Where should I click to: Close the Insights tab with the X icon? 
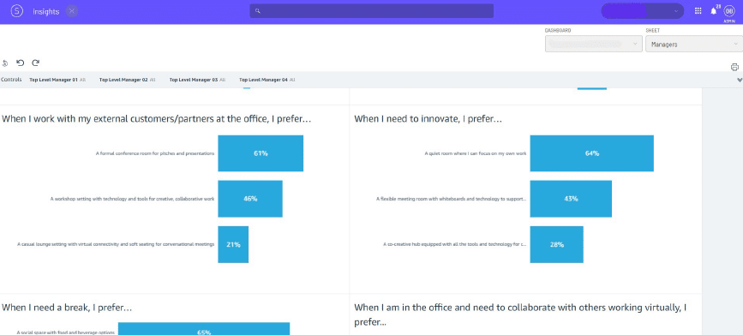71,11
